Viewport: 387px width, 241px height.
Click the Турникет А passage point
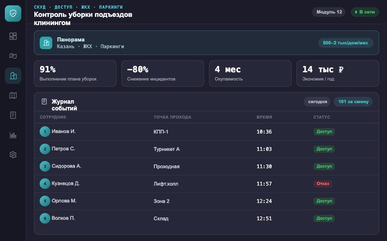click(166, 149)
